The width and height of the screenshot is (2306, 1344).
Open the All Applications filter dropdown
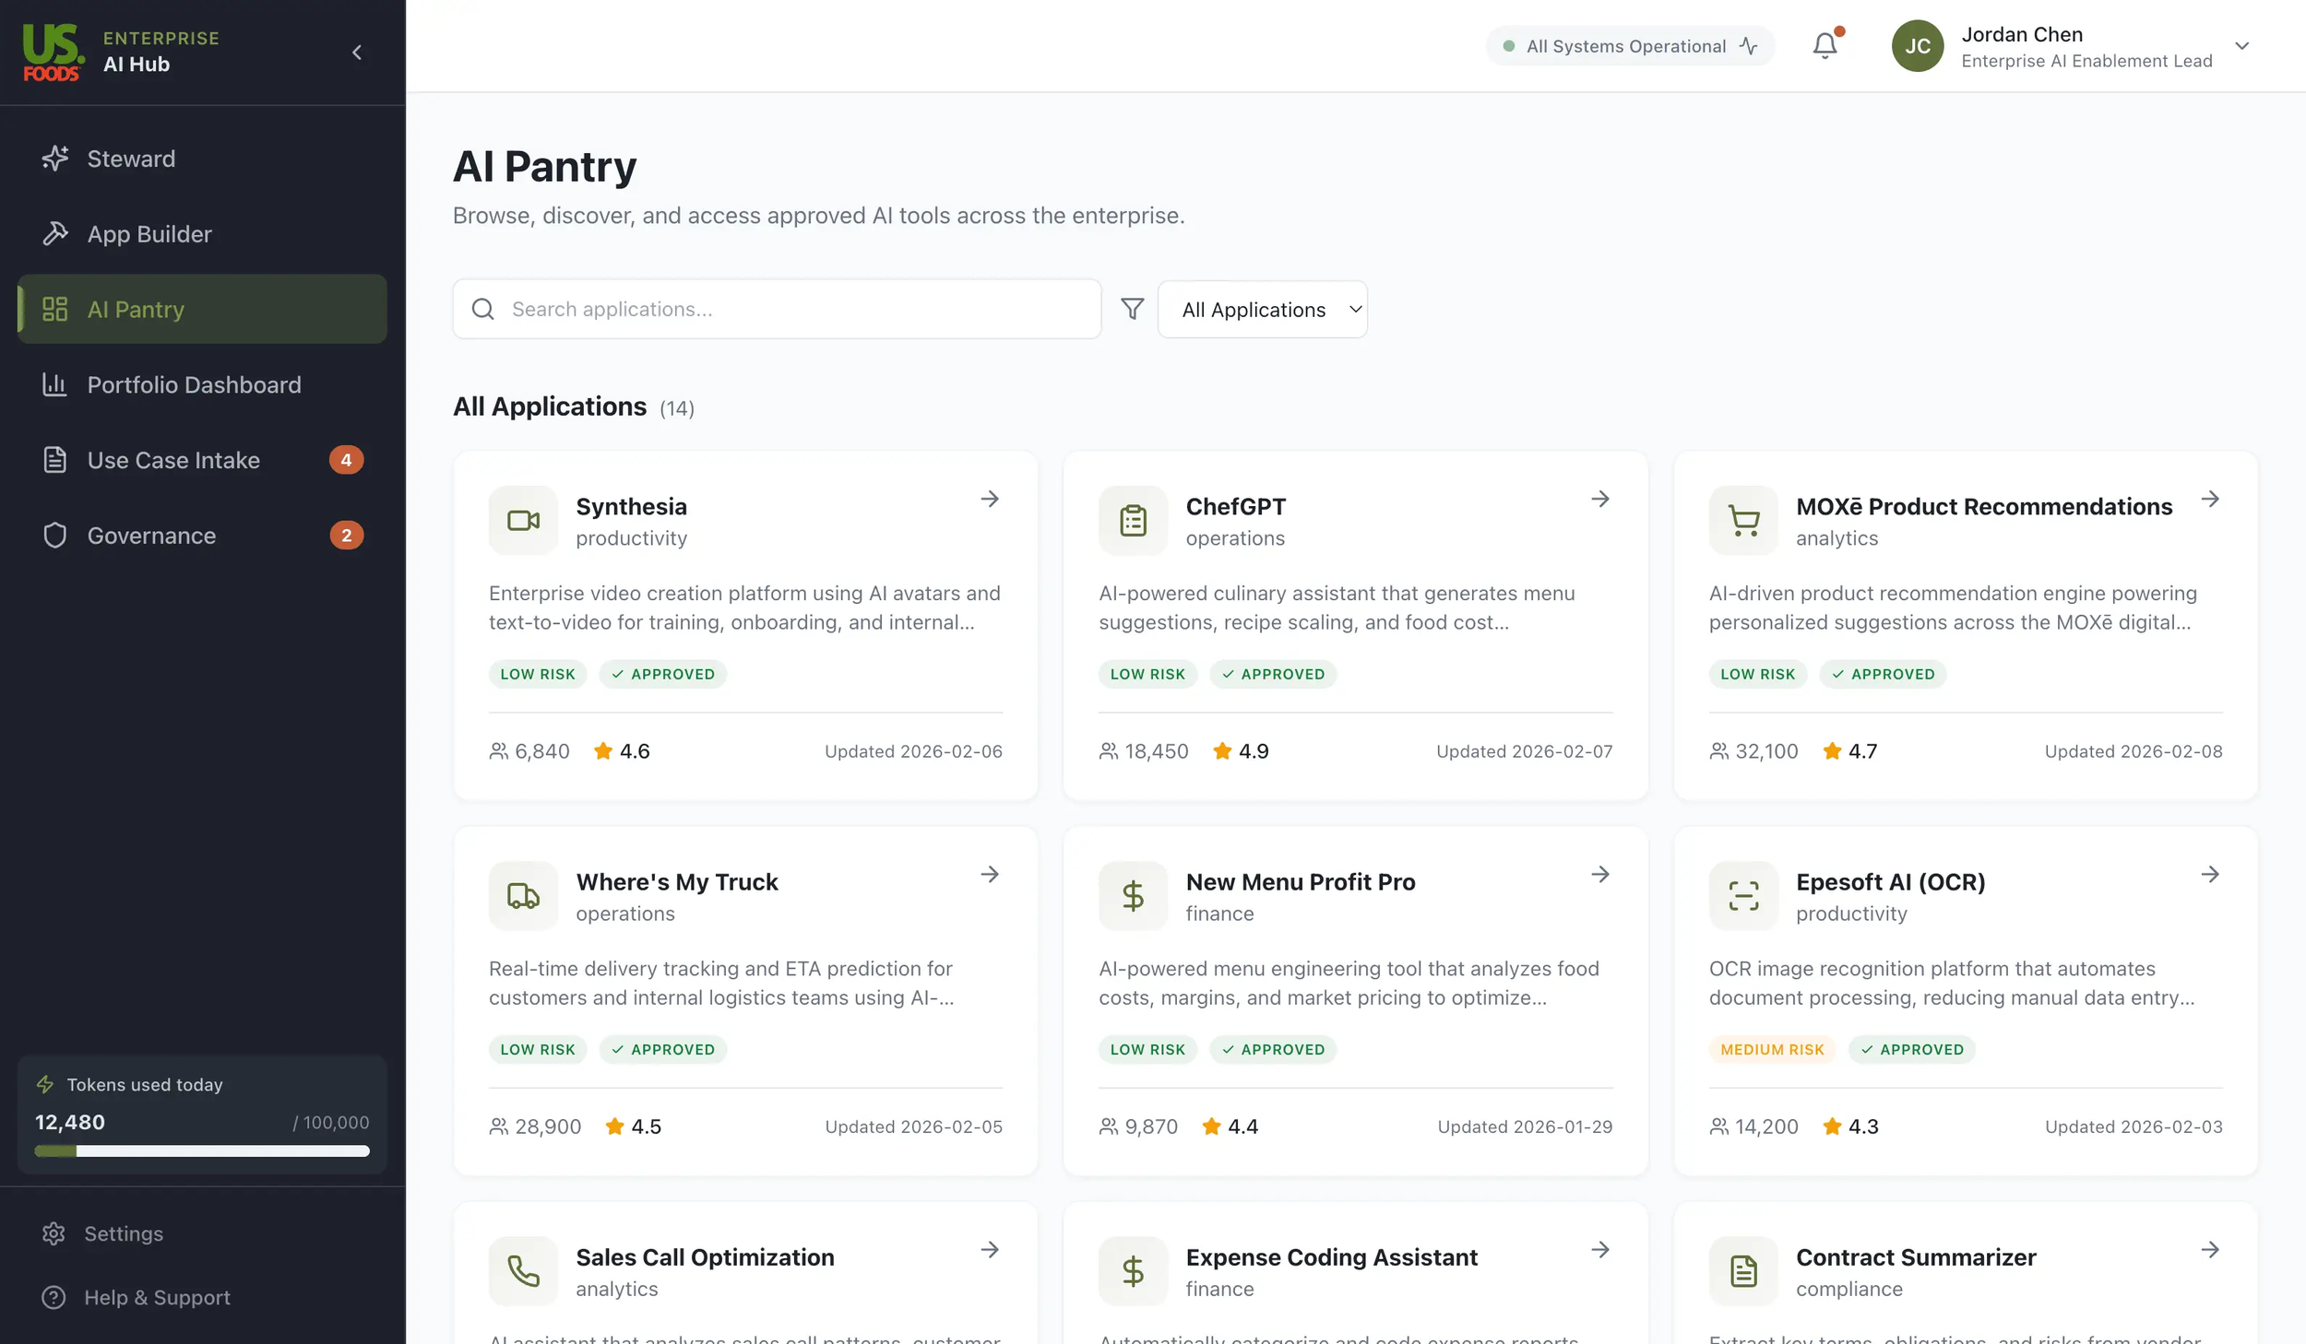click(1262, 309)
